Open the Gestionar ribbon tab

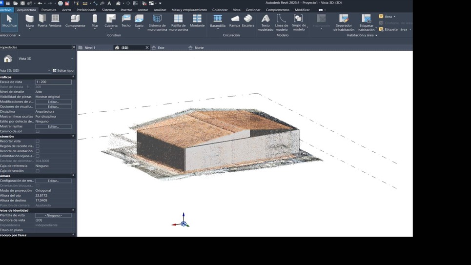[x=253, y=10]
